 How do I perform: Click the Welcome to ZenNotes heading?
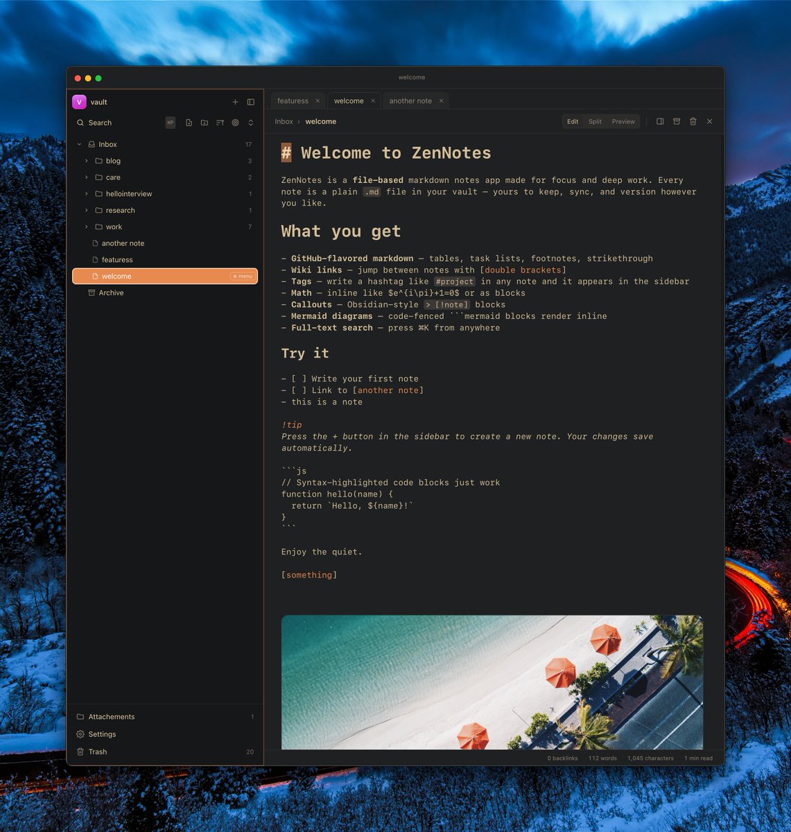click(396, 153)
